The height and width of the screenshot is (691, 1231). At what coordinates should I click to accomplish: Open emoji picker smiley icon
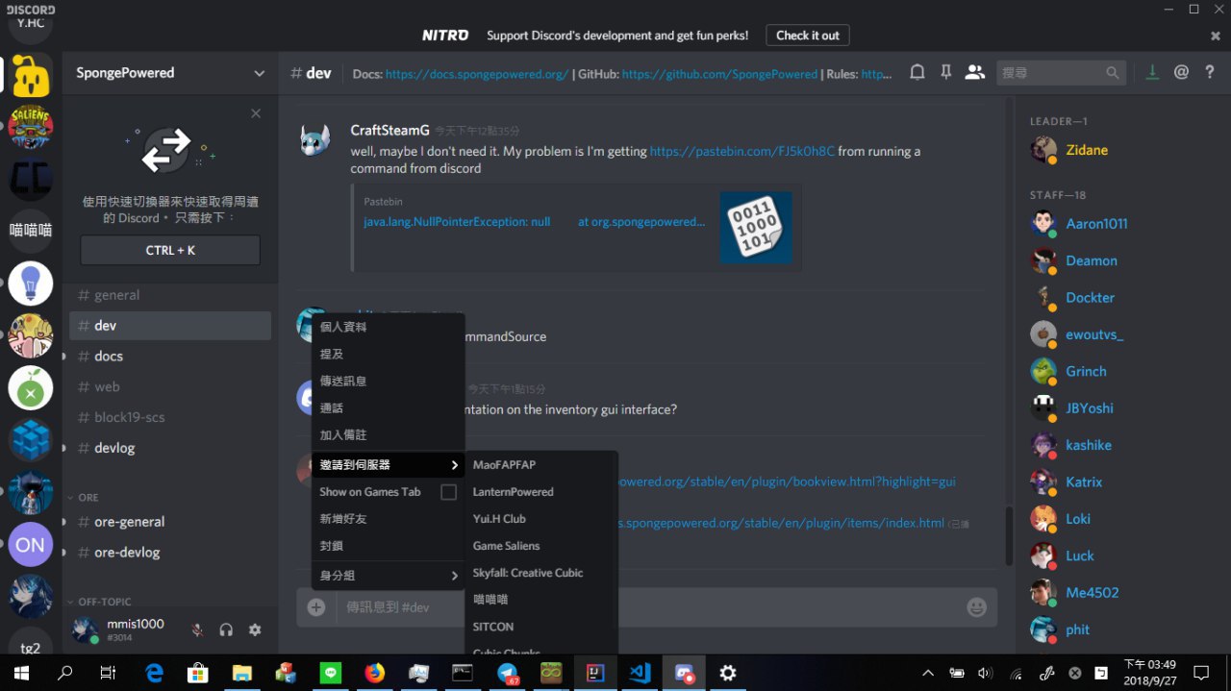[x=976, y=607]
